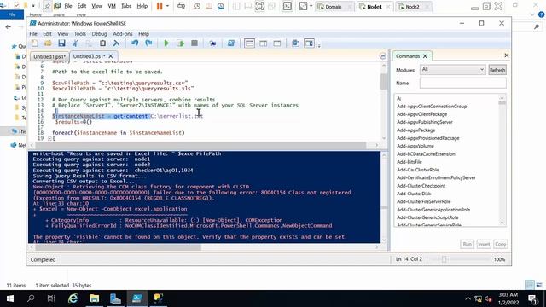Undo last edit in ISE toolbar
Viewport: 546px width, 307px height.
[x=135, y=43]
